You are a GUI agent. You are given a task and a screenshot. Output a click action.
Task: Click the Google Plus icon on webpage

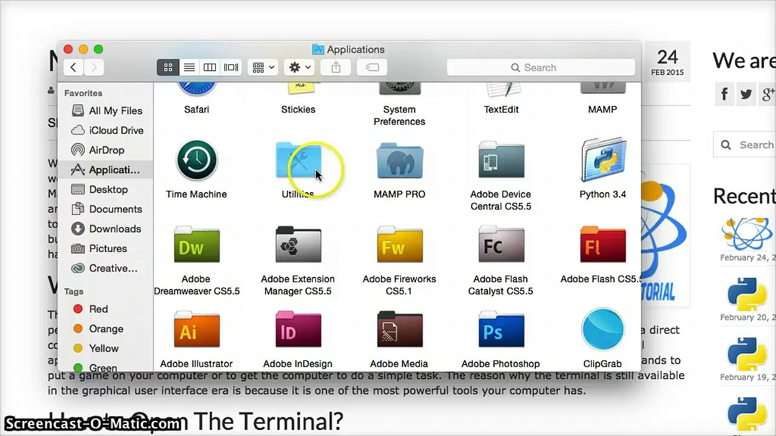pos(768,94)
